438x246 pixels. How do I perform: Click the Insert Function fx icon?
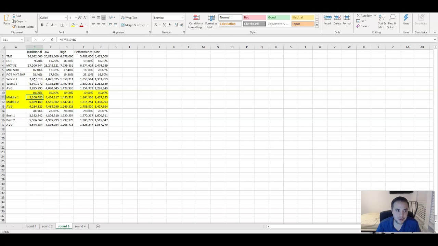[52, 40]
